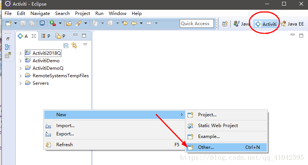This screenshot has width=308, height=165.
Task: Click the Save All toolbar icon
Action: (32, 23)
